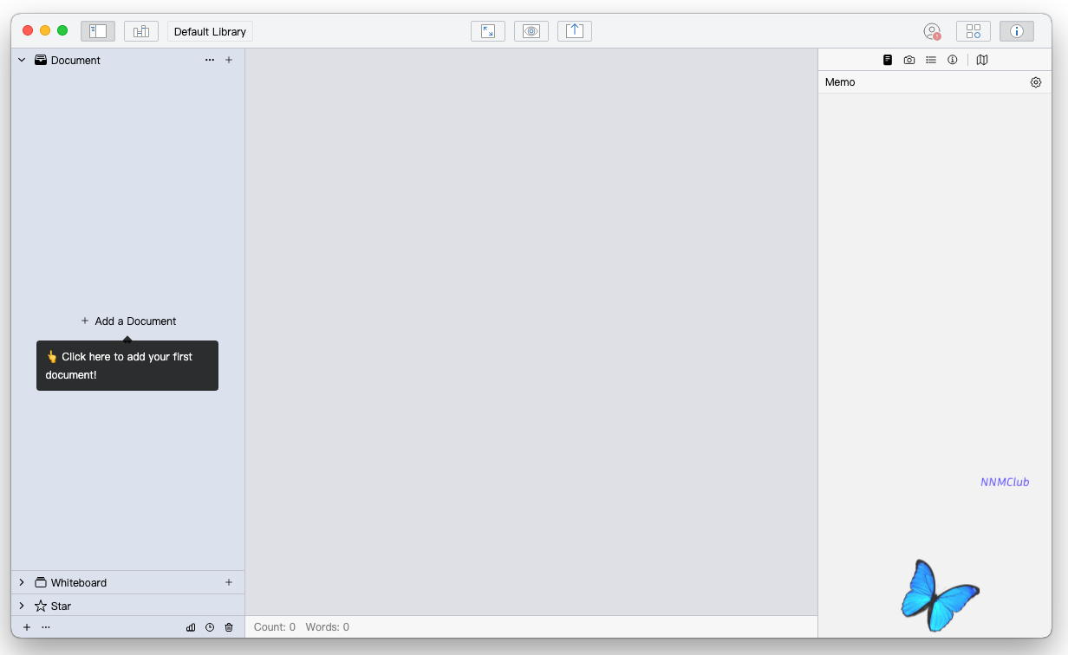
Task: Collapse the Document section
Action: pos(22,61)
